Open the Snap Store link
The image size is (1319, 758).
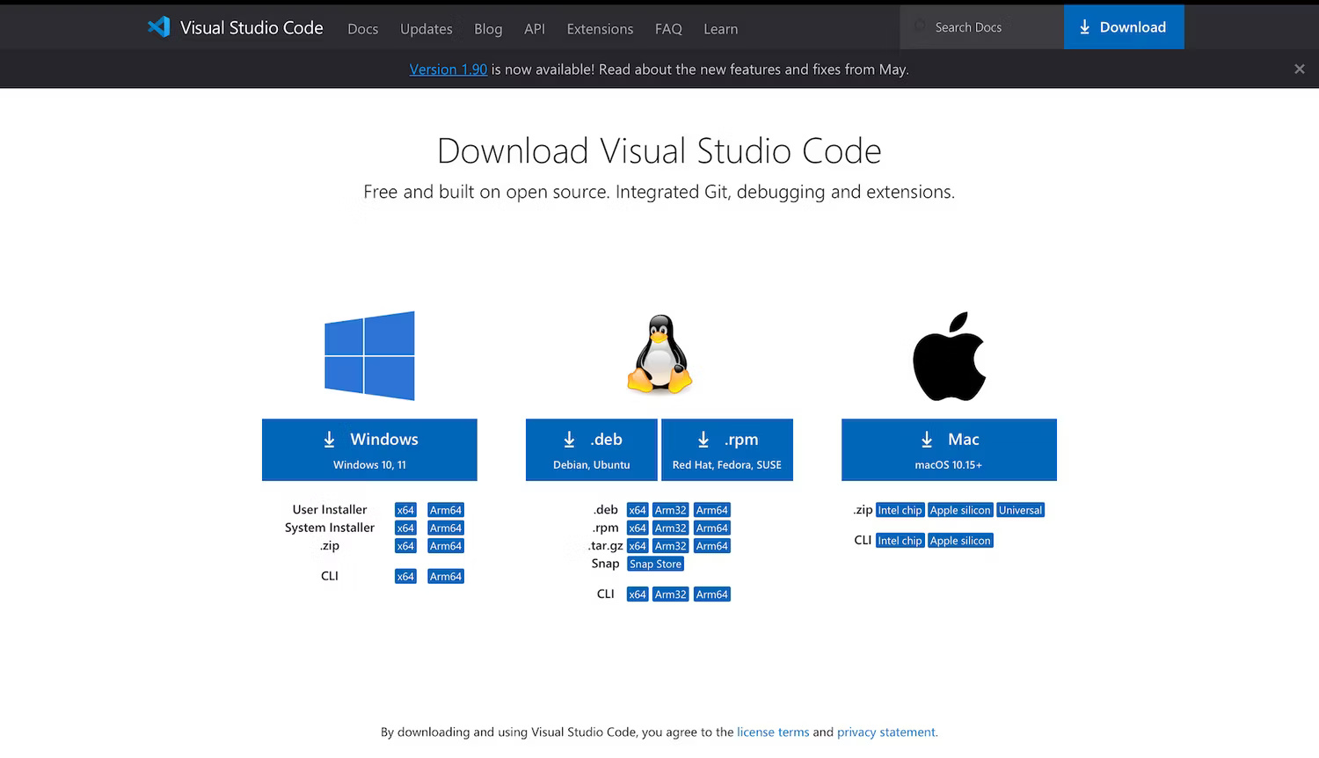pos(655,565)
